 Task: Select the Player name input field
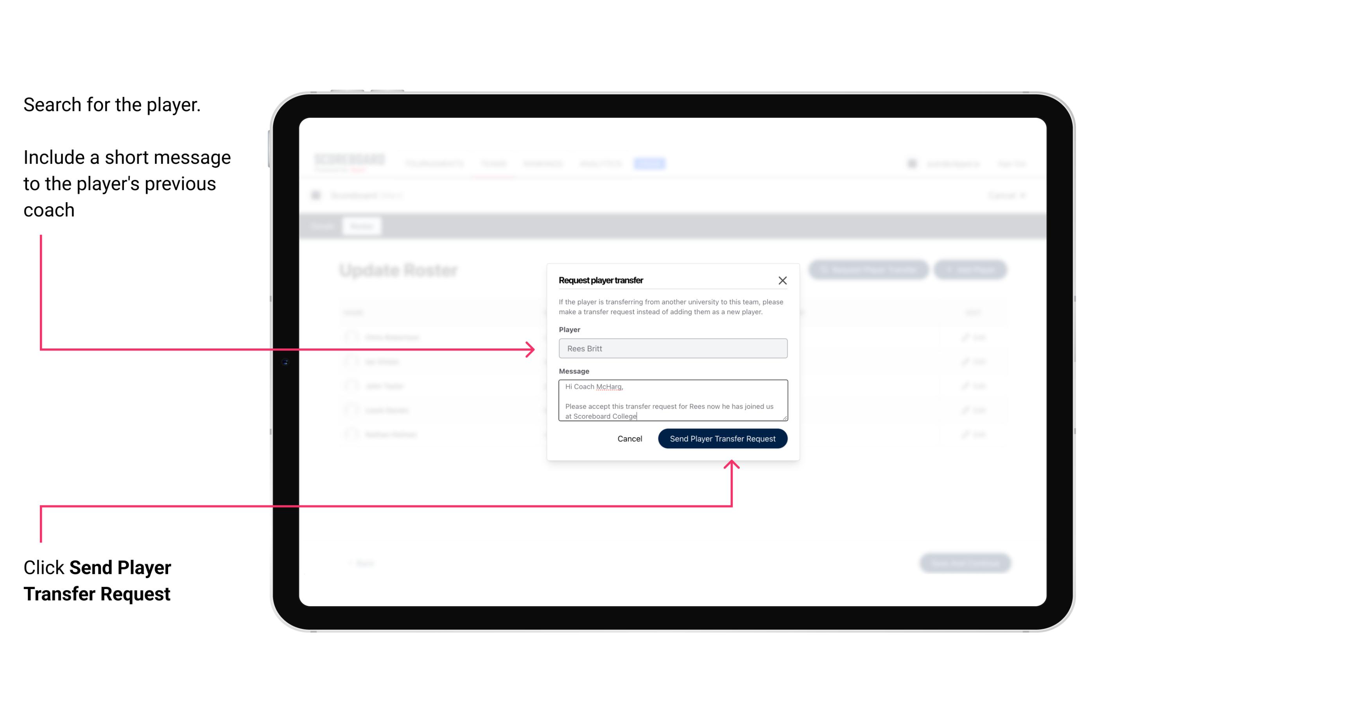(673, 349)
